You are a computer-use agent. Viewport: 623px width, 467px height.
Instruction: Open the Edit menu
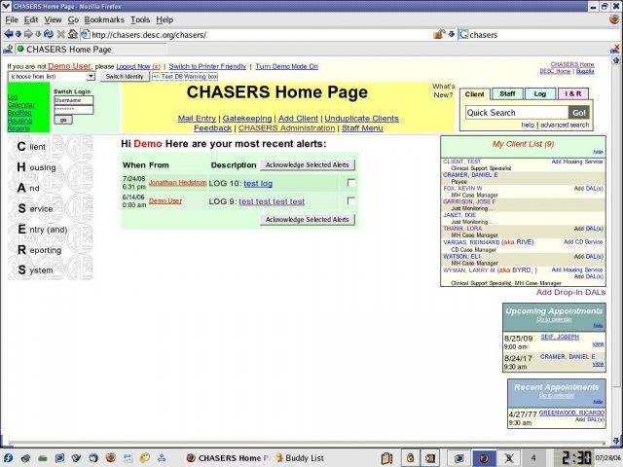coord(31,19)
